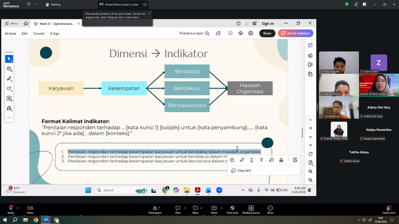399x224 pixels.
Task: Expand Share options caret in Zoom
Action: tap(221, 208)
